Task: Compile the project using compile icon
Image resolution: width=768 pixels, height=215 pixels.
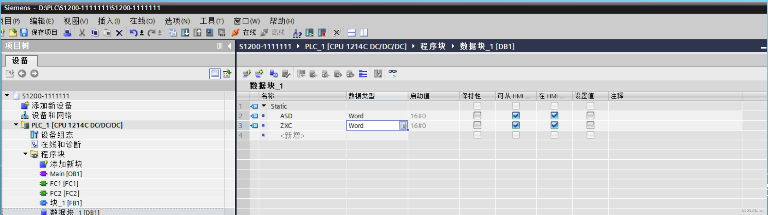Action: [x=172, y=33]
